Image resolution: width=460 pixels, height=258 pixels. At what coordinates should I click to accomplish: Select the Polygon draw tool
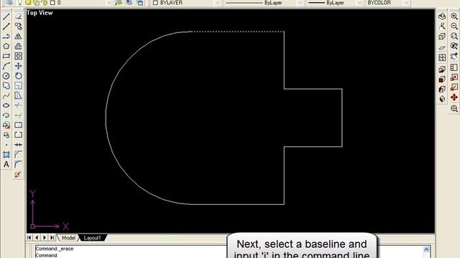pos(6,46)
